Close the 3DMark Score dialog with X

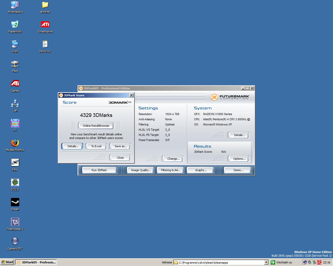(x=131, y=95)
